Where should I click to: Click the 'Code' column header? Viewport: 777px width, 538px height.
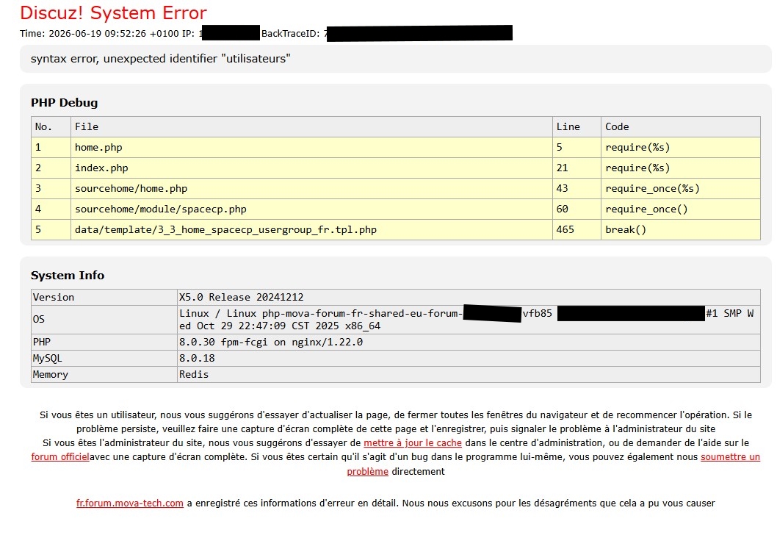681,127
